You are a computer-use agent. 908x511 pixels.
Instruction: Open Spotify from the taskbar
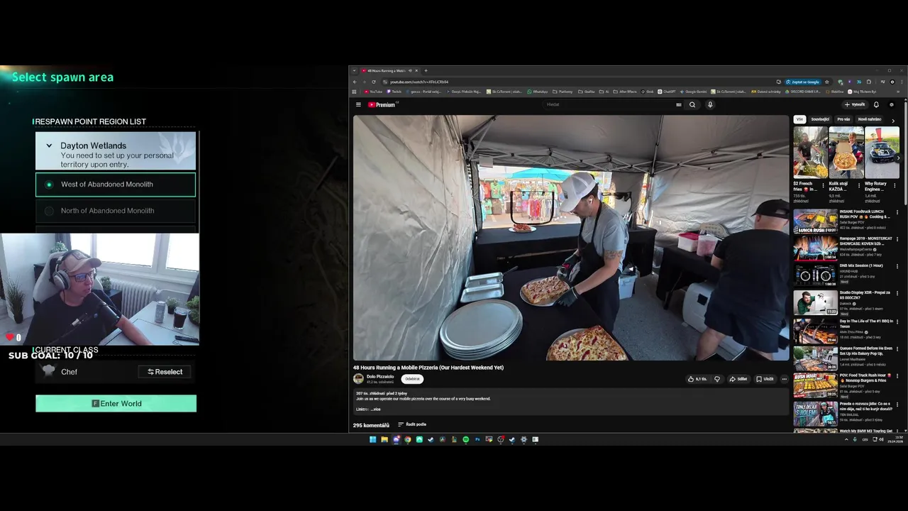click(465, 439)
